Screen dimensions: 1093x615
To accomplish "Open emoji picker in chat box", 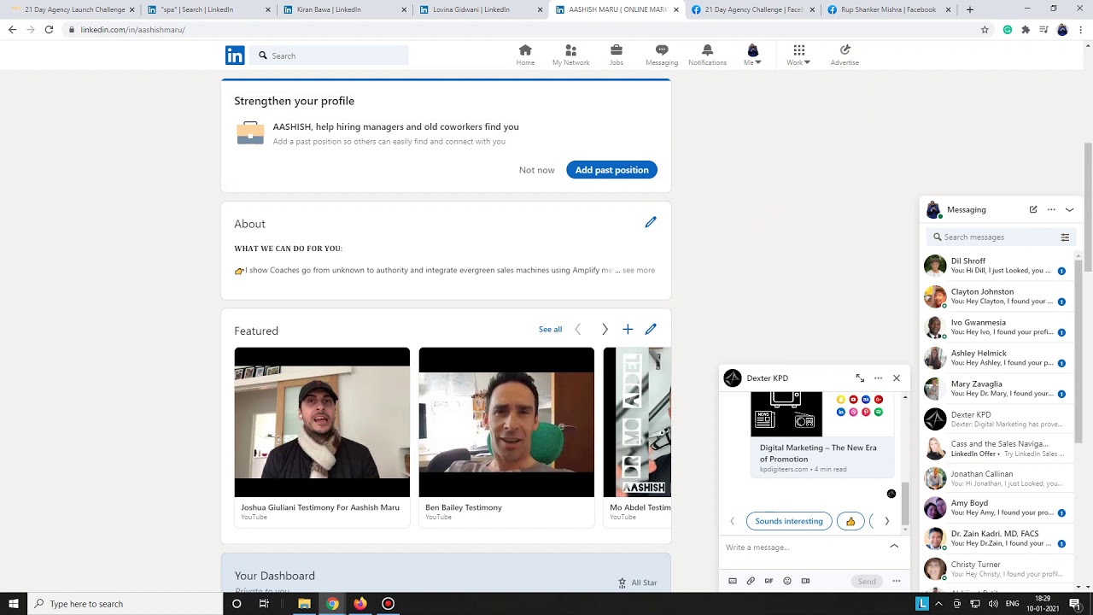I will pos(787,581).
